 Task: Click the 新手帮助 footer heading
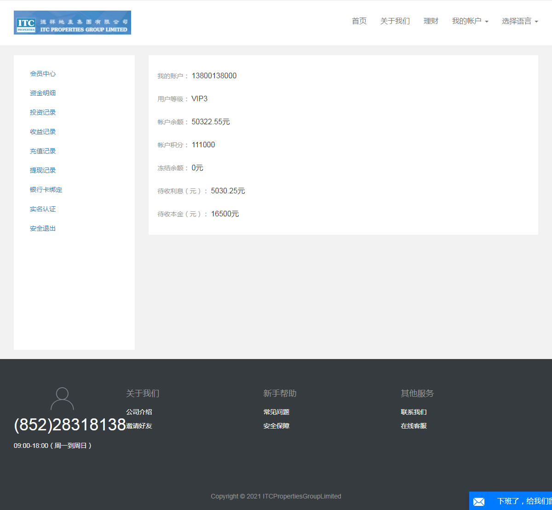pos(280,393)
